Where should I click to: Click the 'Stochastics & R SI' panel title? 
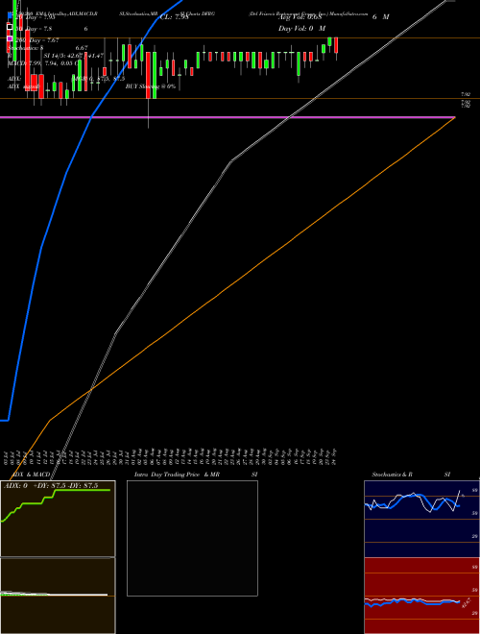pyautogui.click(x=411, y=475)
